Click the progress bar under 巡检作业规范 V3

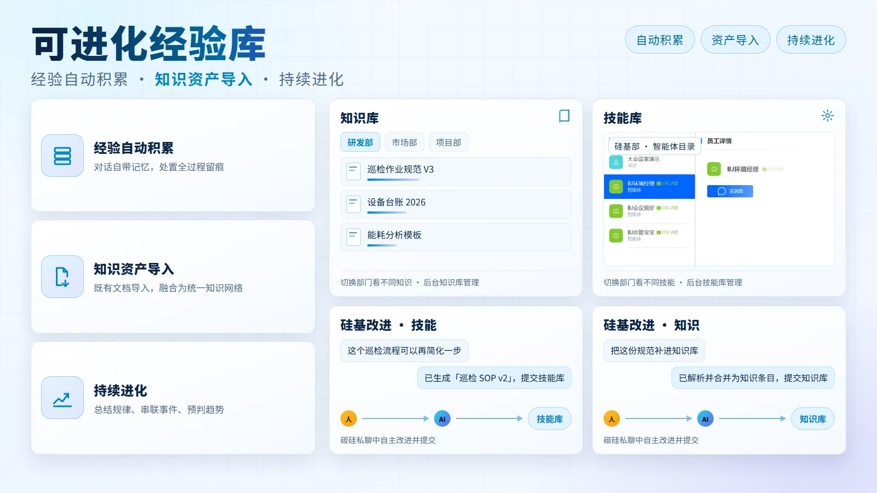click(x=394, y=180)
